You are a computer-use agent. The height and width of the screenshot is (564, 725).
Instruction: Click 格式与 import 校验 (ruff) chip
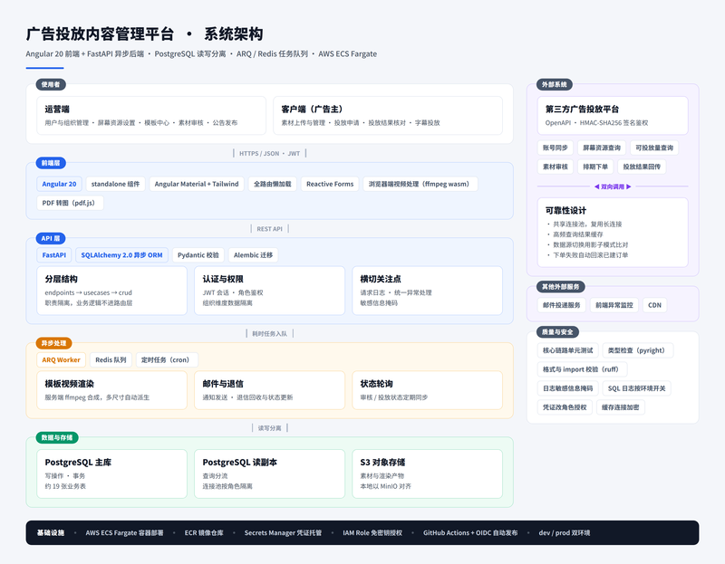(x=582, y=369)
